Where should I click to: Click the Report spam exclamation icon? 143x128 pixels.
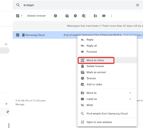click(x=55, y=16)
